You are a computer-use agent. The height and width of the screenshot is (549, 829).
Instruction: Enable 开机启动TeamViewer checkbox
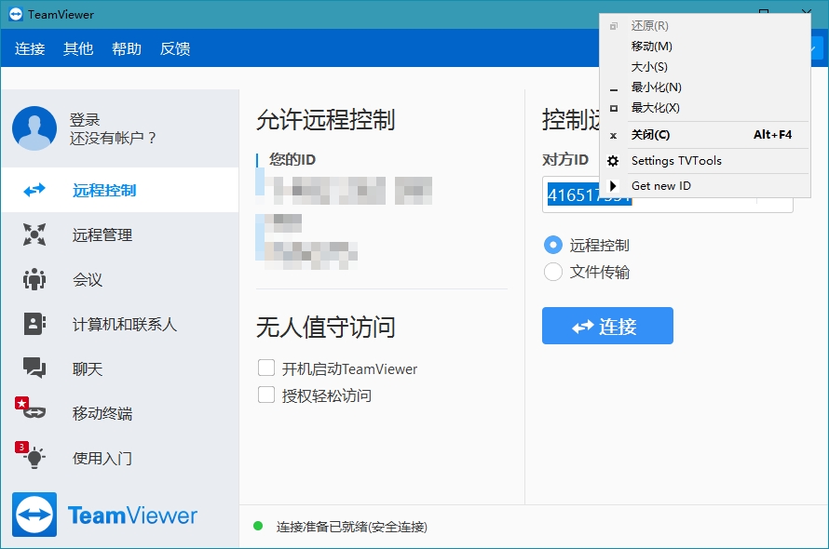coord(266,368)
